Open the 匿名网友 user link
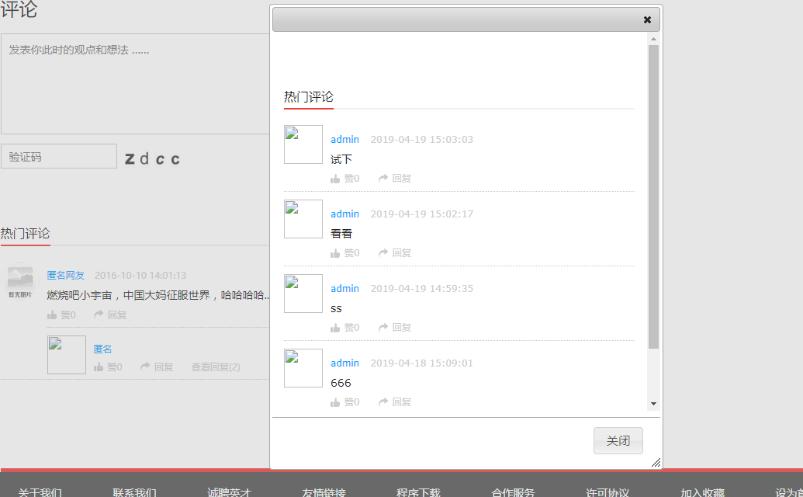 click(x=65, y=276)
